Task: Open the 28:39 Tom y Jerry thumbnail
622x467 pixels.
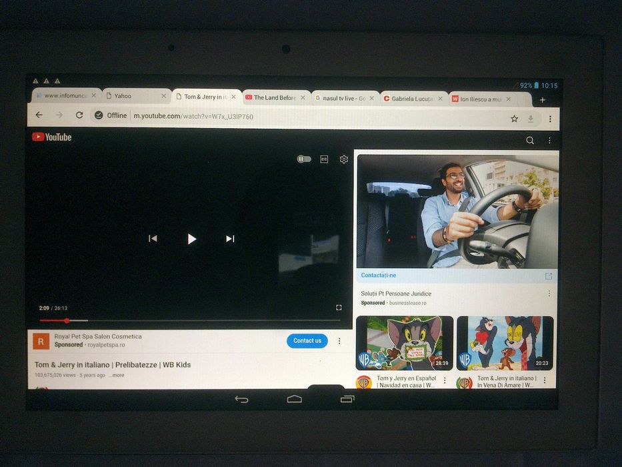Action: 404,343
